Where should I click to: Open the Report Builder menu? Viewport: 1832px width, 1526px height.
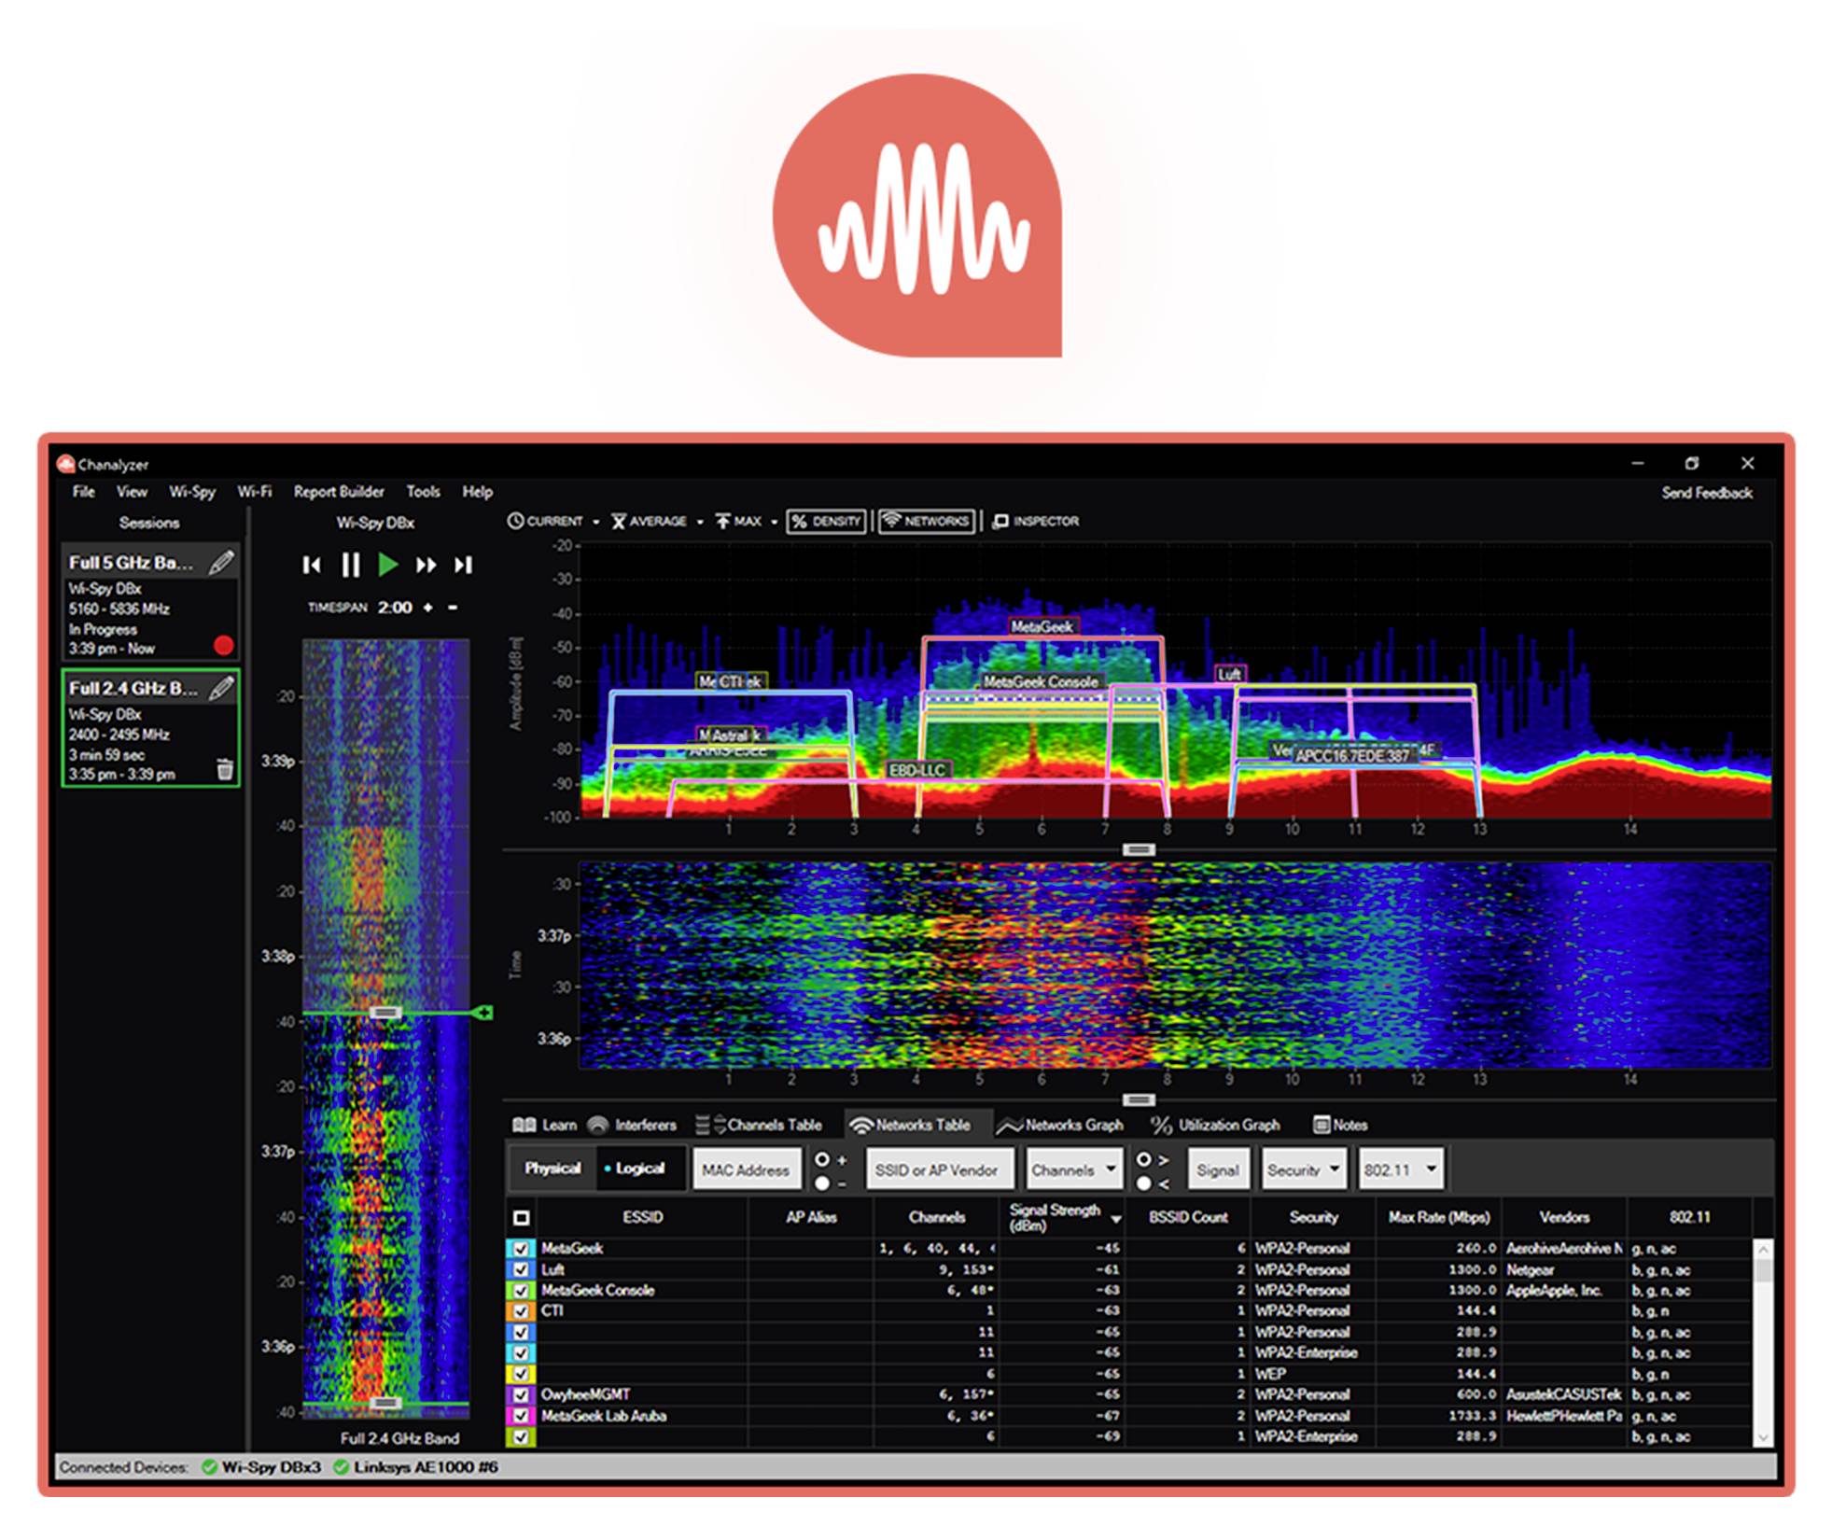point(340,492)
